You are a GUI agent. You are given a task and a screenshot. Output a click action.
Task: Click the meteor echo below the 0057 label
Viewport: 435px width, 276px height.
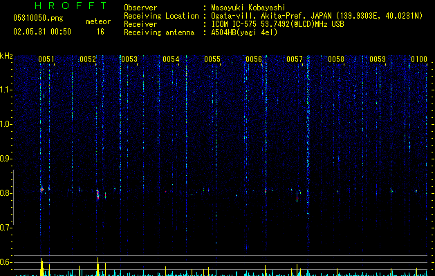tap(297, 197)
